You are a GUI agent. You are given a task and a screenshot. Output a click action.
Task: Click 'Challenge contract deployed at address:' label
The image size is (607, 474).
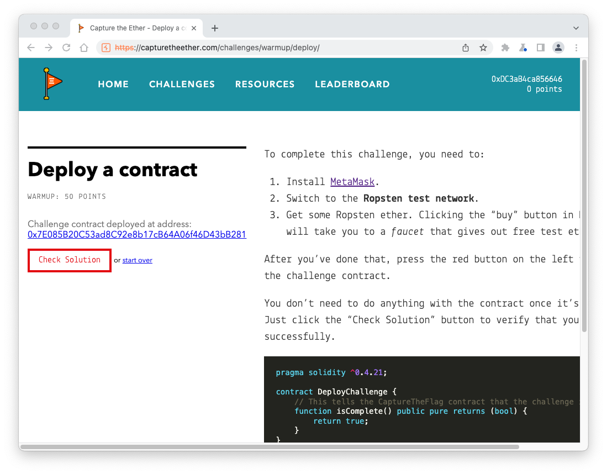click(109, 224)
